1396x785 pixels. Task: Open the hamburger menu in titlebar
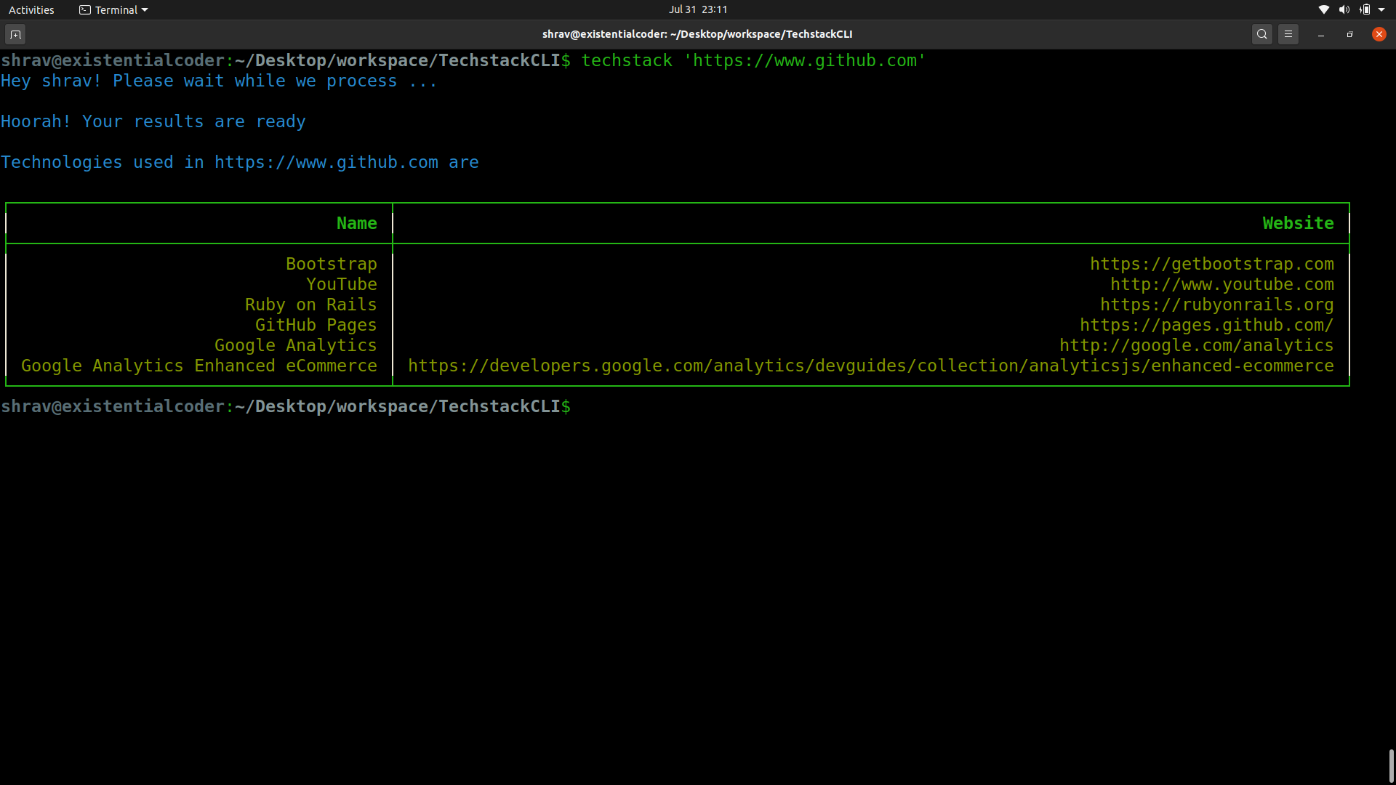coord(1288,34)
